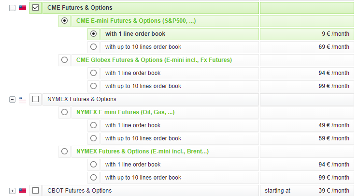Check the NYMEX Futures & Options checkbox
The height and width of the screenshot is (196, 358).
[x=35, y=99]
